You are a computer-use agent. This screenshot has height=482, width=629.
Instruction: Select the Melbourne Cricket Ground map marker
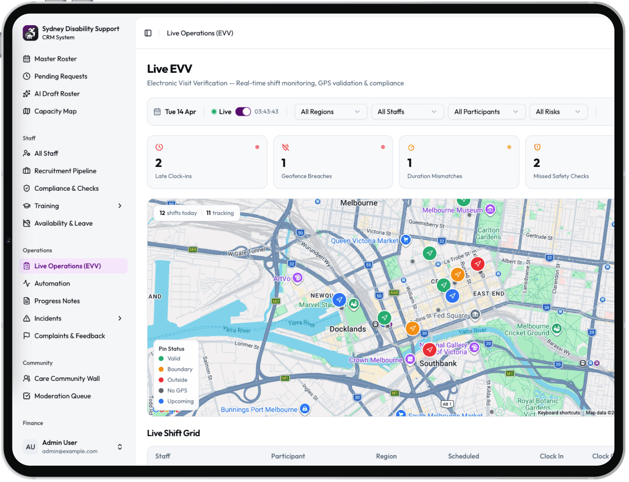(x=557, y=328)
